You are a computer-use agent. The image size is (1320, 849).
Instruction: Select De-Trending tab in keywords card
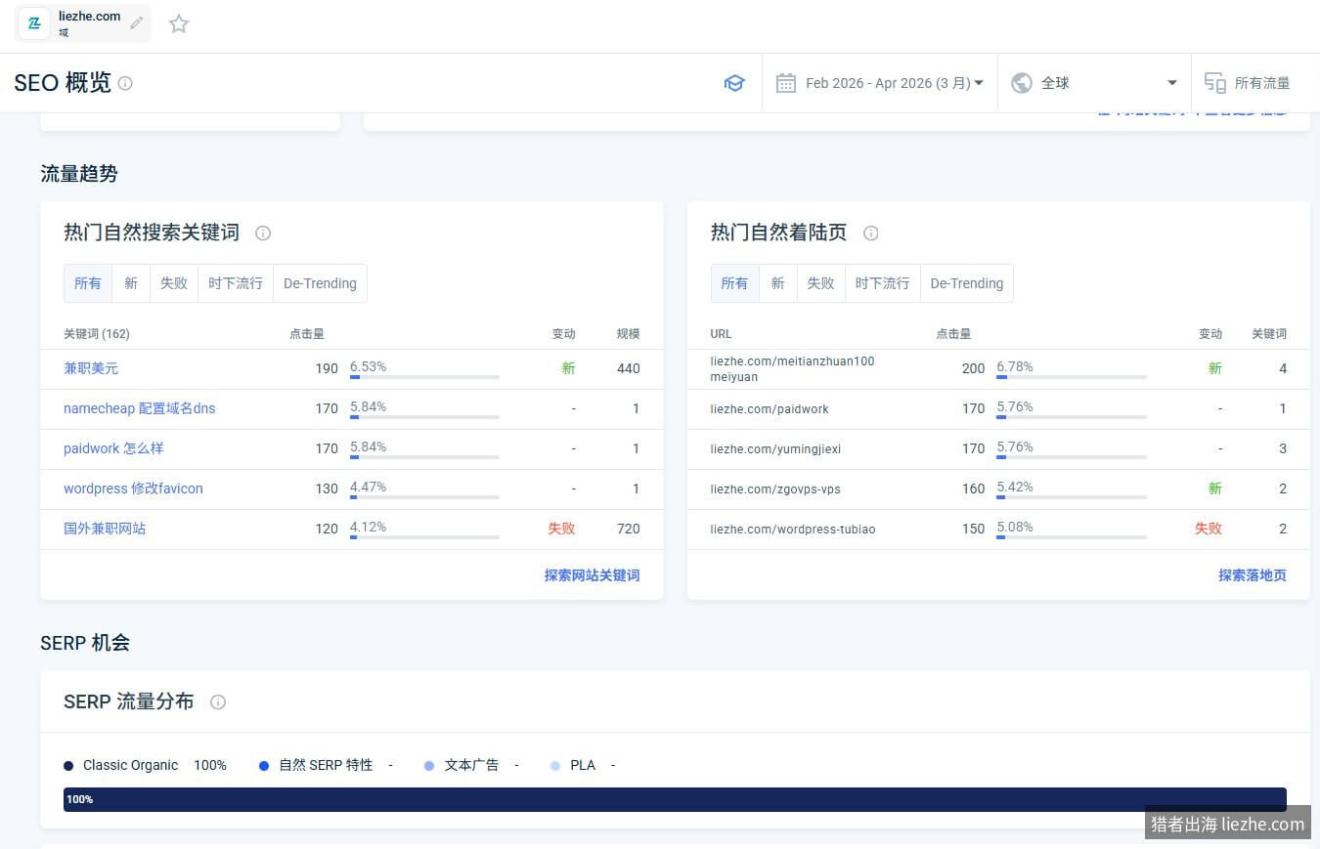[320, 283]
